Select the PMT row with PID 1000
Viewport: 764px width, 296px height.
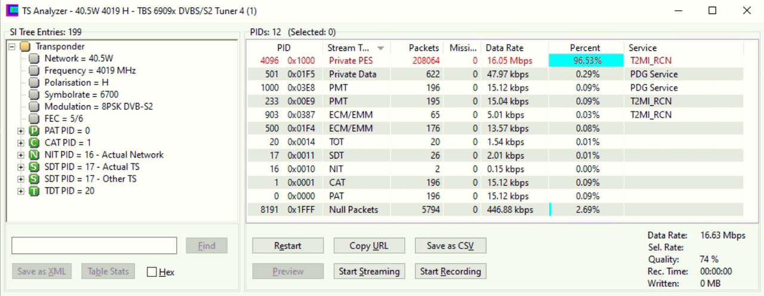[495, 88]
